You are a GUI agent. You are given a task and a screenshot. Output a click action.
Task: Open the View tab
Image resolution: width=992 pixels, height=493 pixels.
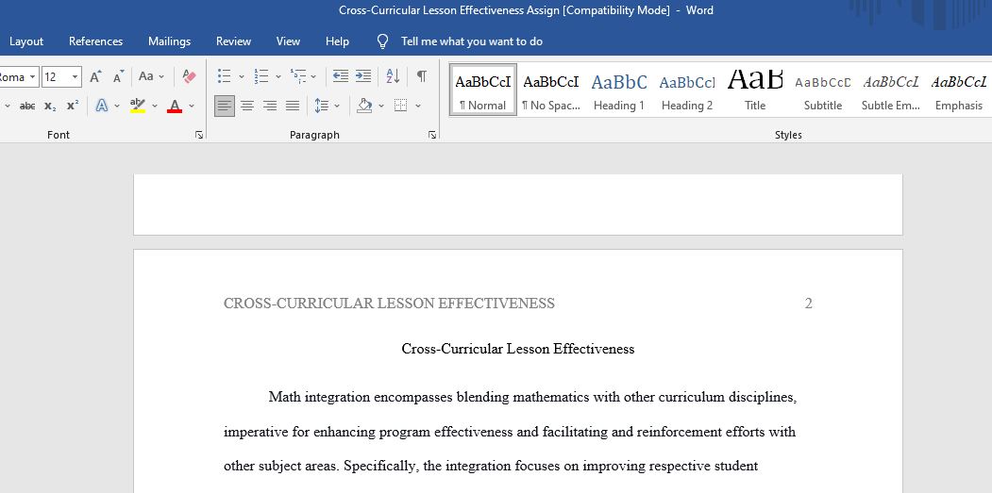pos(288,41)
